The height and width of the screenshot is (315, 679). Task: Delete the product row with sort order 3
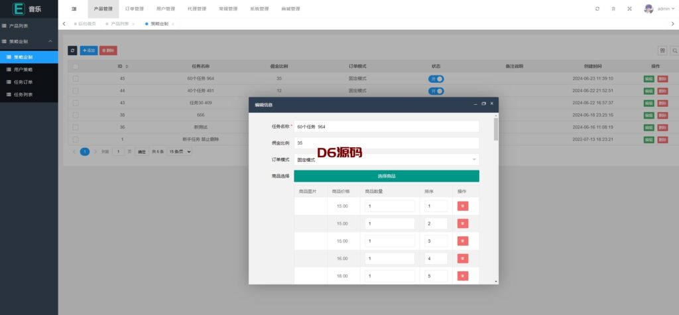(x=462, y=241)
